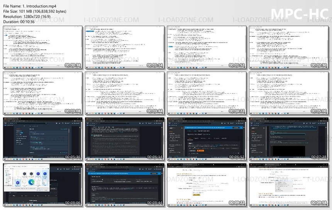Click the yellow button in the 00:09:22 frame
The height and width of the screenshot is (210, 332).
point(196,195)
